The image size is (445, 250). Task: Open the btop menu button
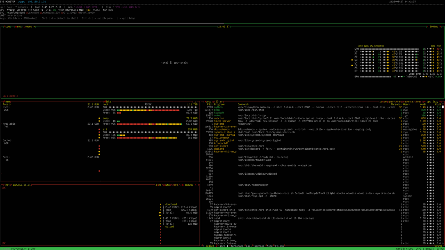coord(19,27)
